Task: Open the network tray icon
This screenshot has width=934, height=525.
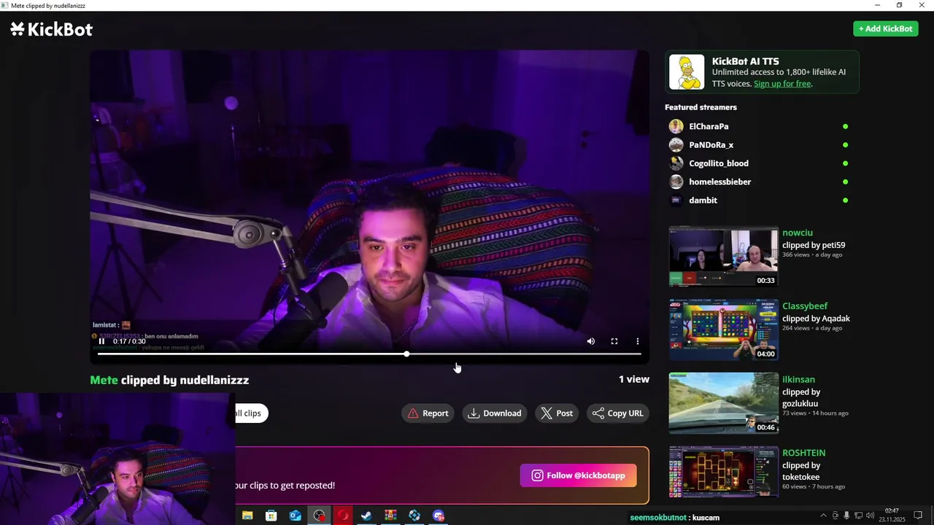Action: tap(858, 516)
